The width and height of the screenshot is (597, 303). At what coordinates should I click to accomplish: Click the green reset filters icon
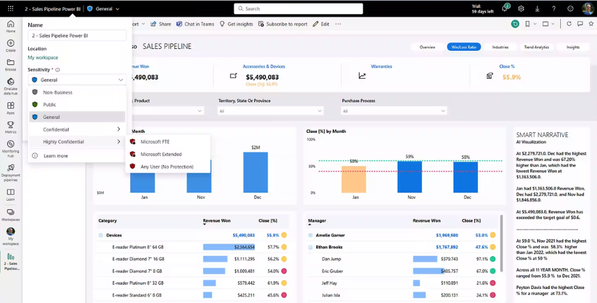[515, 24]
